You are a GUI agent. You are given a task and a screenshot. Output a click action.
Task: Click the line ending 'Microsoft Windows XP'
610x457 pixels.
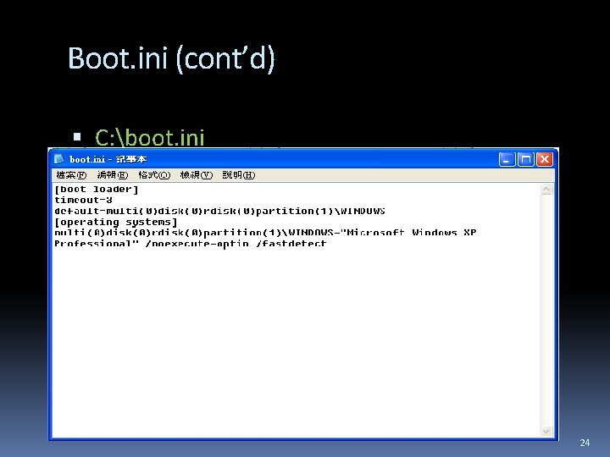click(265, 233)
